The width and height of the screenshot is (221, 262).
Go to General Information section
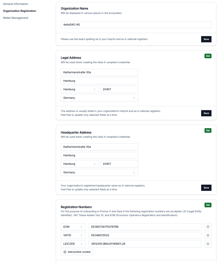pos(15,4)
